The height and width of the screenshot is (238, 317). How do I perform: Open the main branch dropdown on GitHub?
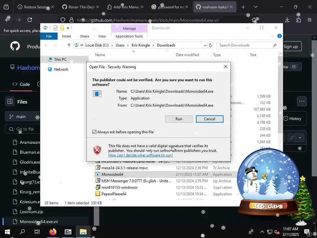22,117
